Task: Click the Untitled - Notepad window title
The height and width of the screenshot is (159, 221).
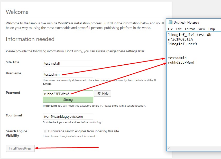Action: pyautogui.click(x=186, y=23)
